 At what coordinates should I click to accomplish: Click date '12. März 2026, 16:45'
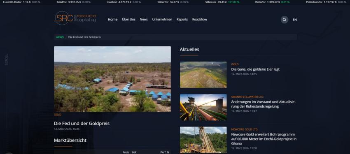67,129
